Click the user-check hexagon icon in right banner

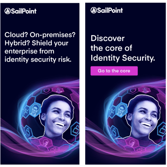[113, 112]
